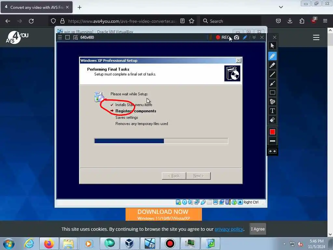Select the highlighter marker tool

273,65
